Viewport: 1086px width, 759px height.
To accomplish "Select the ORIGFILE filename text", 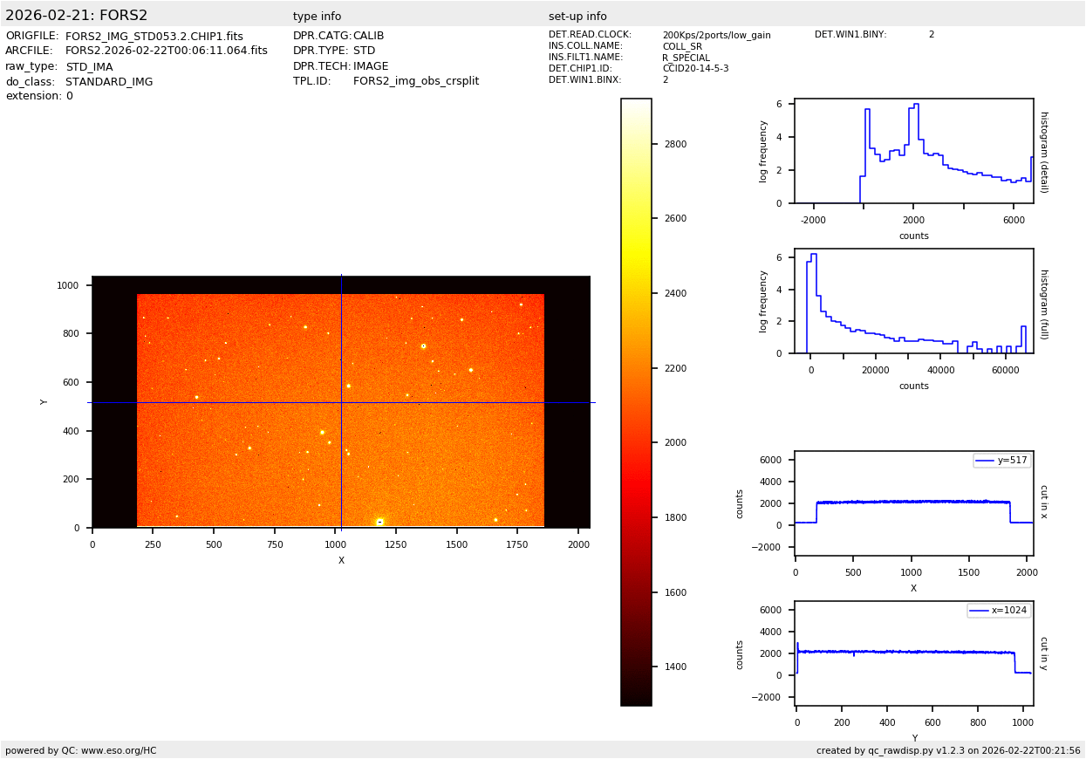I will (154, 37).
